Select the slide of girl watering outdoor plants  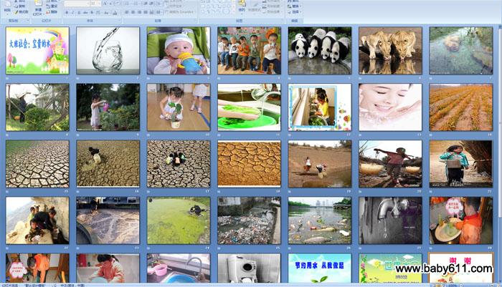pyautogui.click(x=108, y=107)
